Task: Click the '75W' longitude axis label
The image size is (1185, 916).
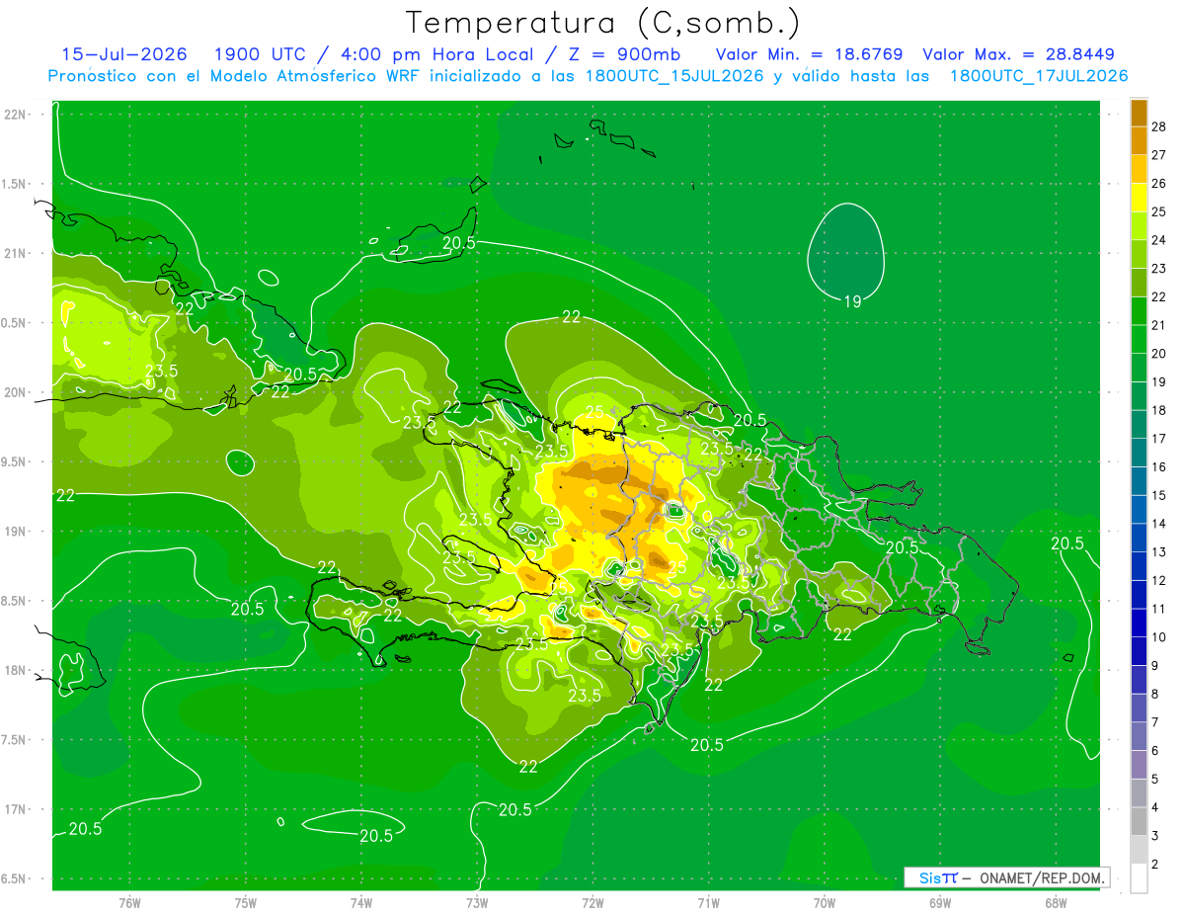Action: 246,902
